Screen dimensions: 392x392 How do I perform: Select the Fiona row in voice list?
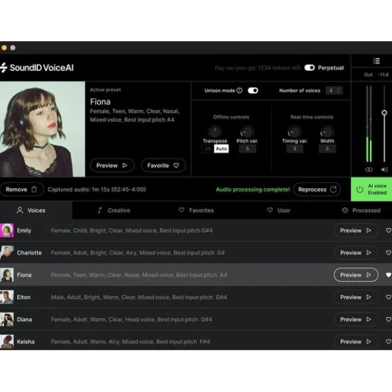point(196,275)
